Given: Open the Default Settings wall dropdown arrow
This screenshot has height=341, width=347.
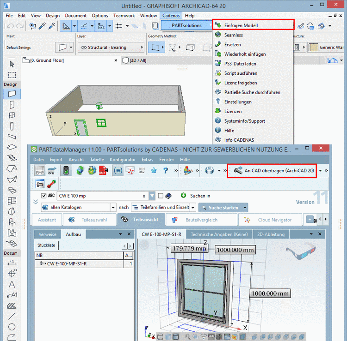Looking at the screenshot, I should (71, 48).
